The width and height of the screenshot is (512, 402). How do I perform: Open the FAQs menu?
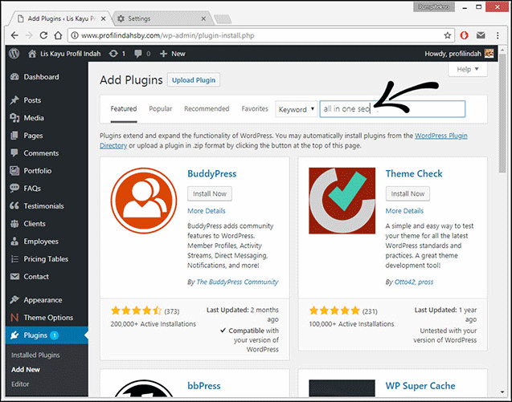tap(32, 188)
